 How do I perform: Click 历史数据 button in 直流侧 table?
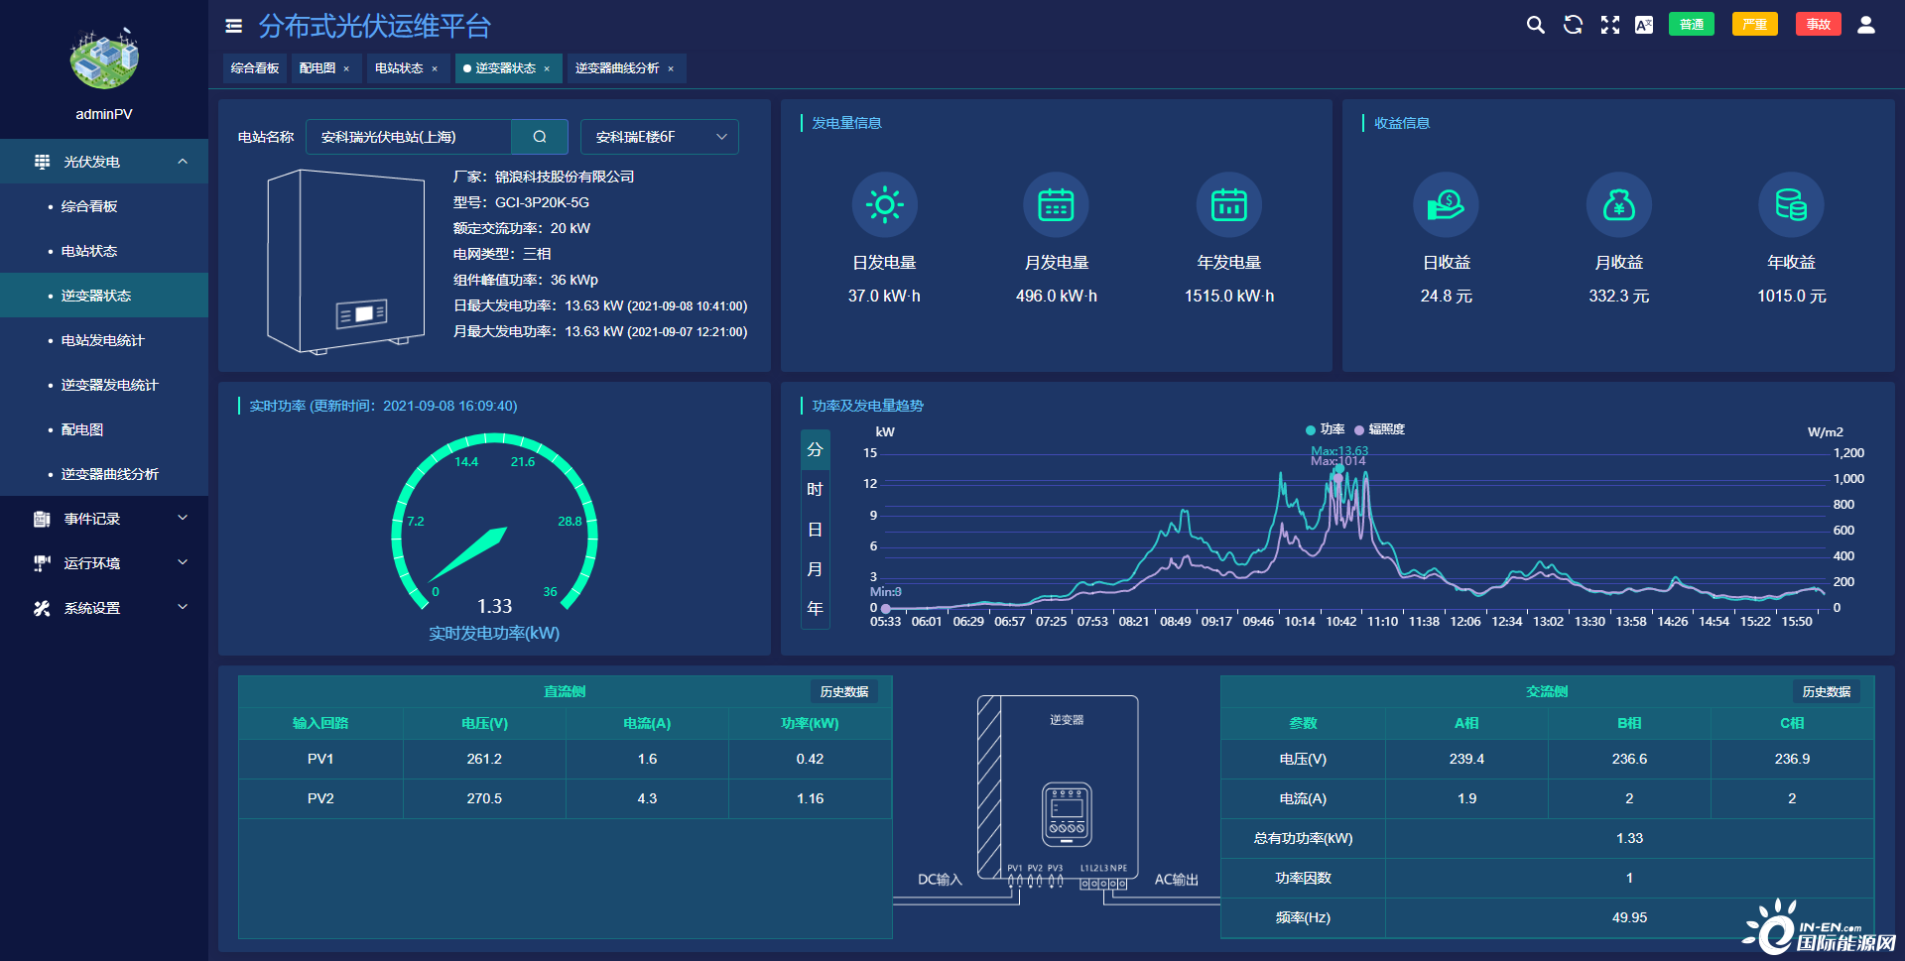[x=843, y=691]
